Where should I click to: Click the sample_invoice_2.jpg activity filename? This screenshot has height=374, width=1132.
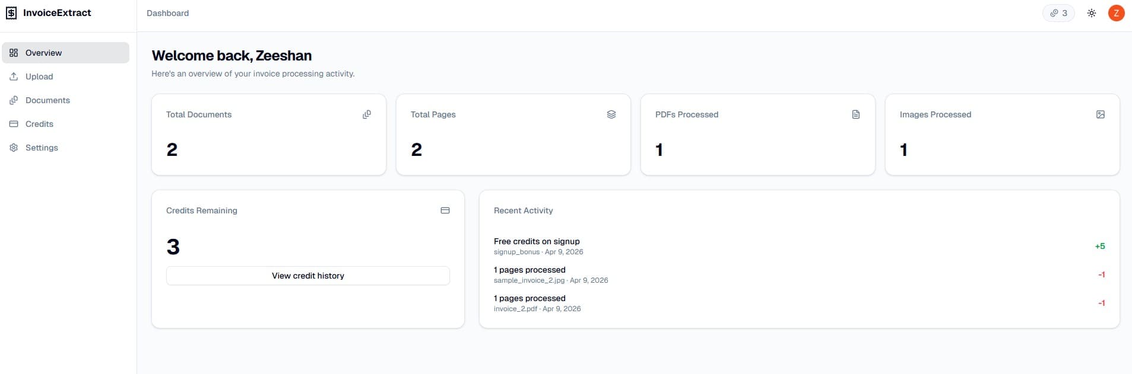[529, 280]
